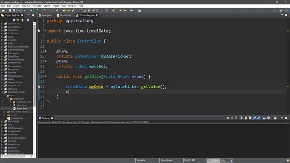Screen dimensions: 290x163
Task: Collapse the getDate method fold on line 17
Action: tap(46, 77)
